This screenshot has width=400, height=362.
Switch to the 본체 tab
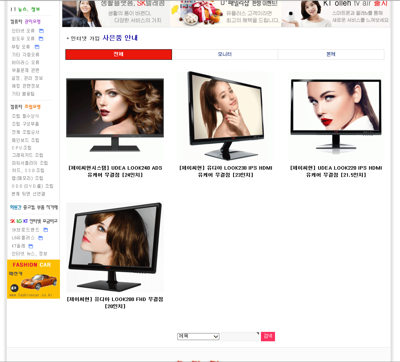tap(331, 54)
